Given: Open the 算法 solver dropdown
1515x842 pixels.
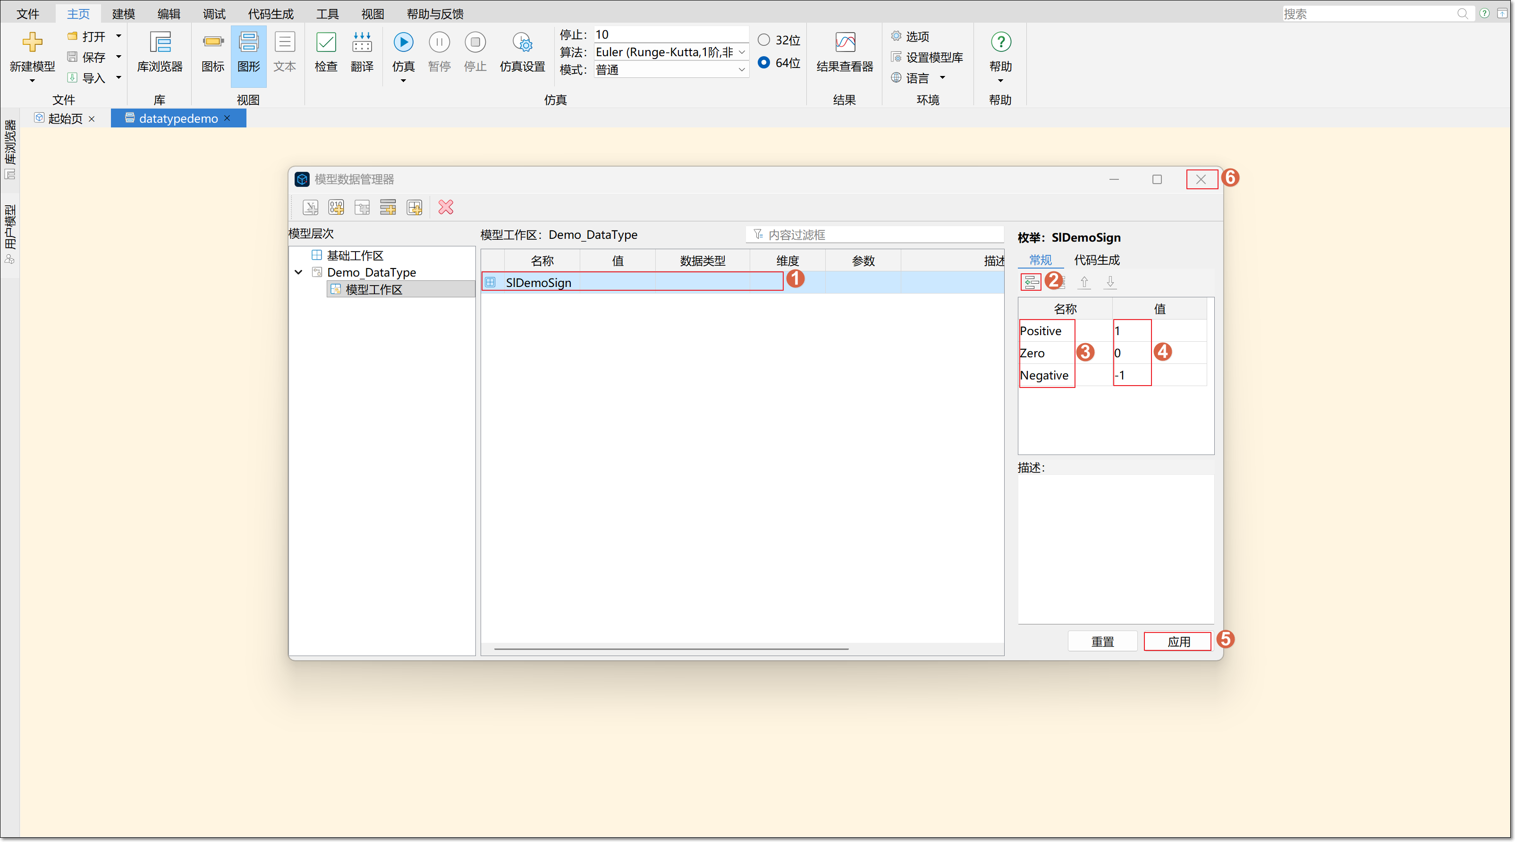Looking at the screenshot, I should [x=671, y=52].
